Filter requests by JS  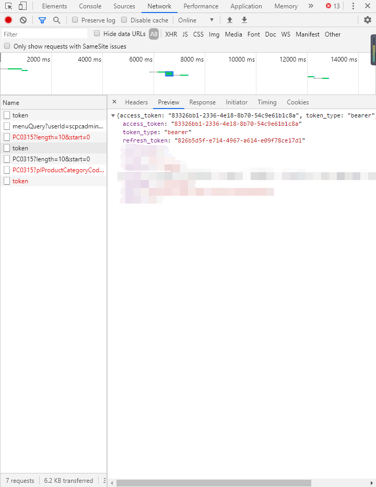185,34
